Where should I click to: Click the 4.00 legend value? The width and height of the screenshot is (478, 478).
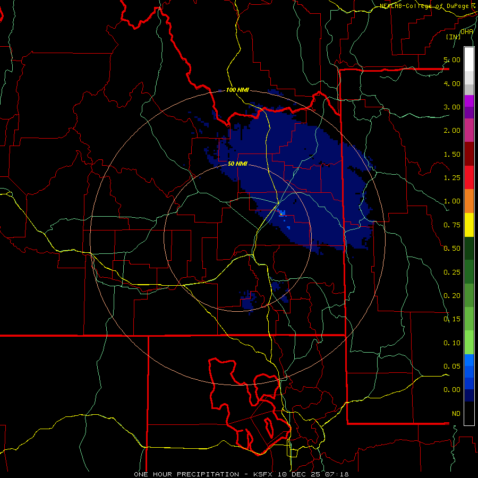[452, 83]
